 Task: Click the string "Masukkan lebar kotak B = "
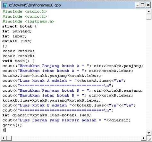51,96
